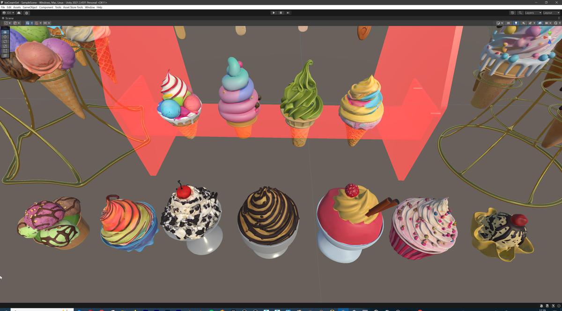Image resolution: width=562 pixels, height=311 pixels.
Task: Open the GameObject menu
Action: click(x=30, y=7)
